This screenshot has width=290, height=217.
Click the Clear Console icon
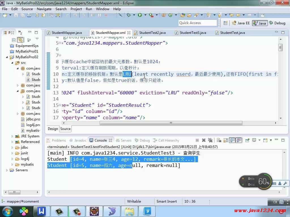pos(219,140)
